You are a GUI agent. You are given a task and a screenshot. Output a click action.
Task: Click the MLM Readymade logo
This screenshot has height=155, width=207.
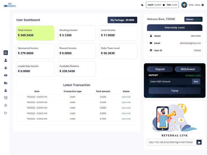click(10, 5)
